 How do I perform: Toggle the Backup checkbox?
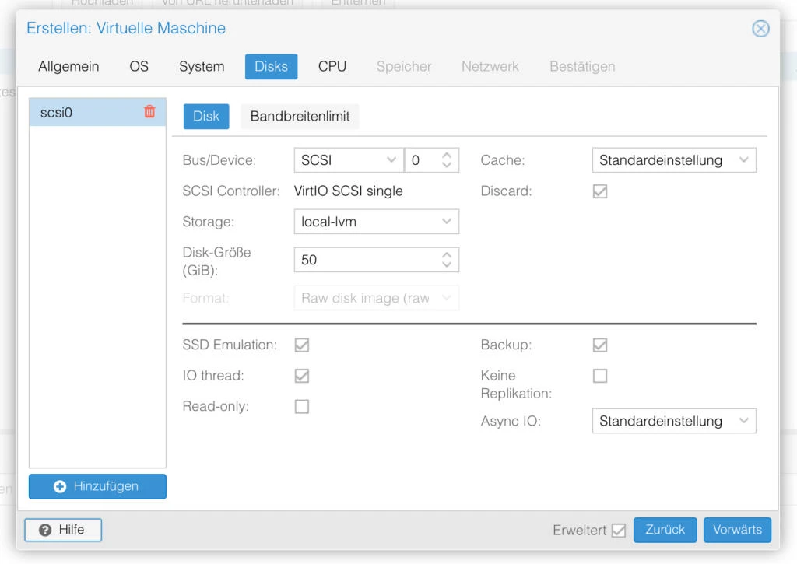point(600,345)
